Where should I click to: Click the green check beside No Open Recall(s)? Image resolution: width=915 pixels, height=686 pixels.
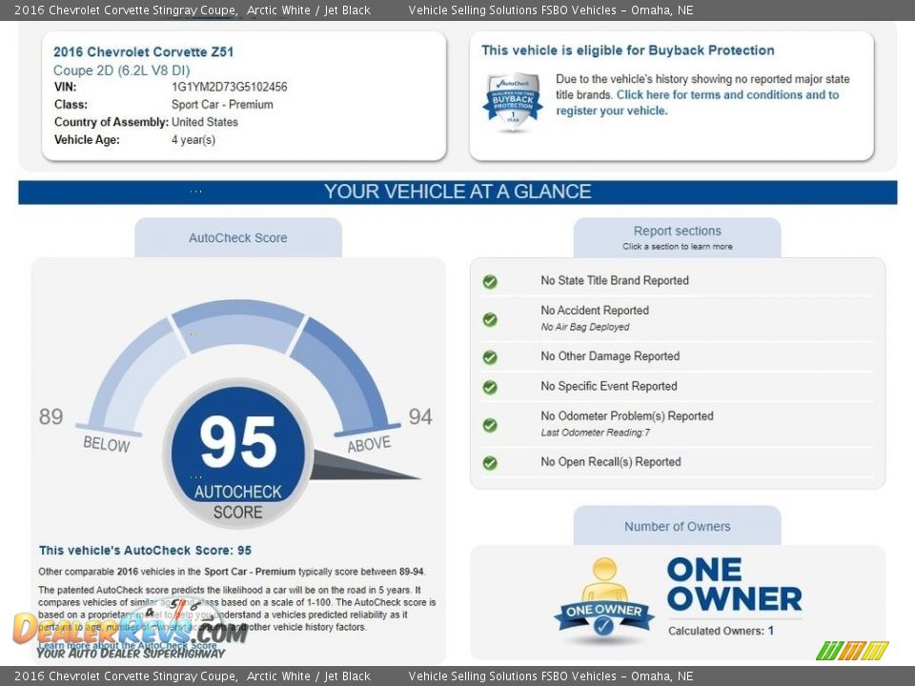pos(490,463)
